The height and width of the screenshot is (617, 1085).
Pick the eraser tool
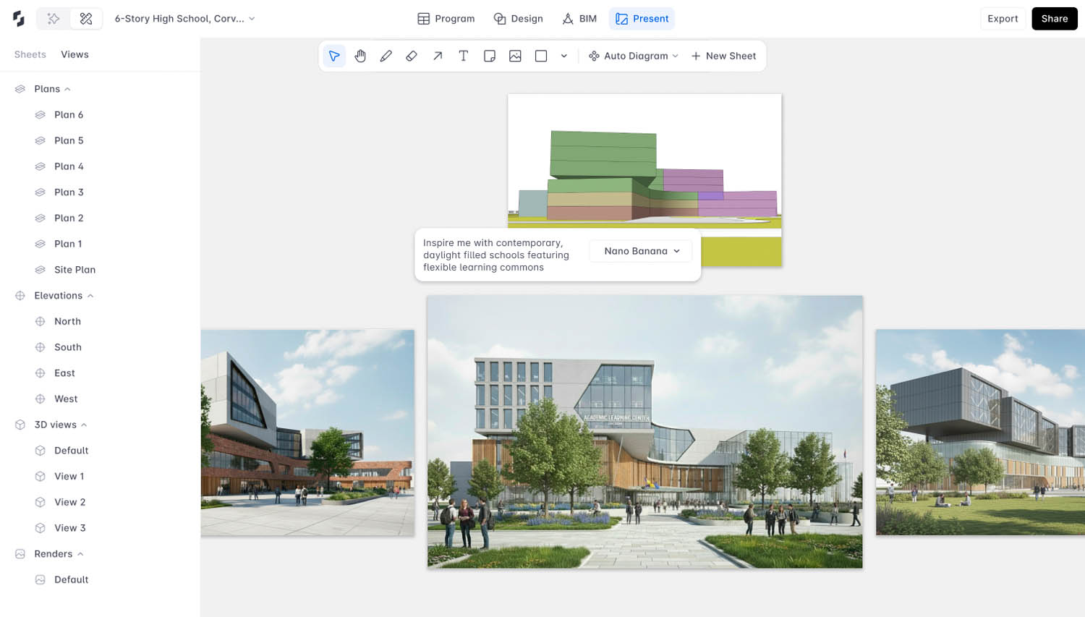(x=412, y=56)
